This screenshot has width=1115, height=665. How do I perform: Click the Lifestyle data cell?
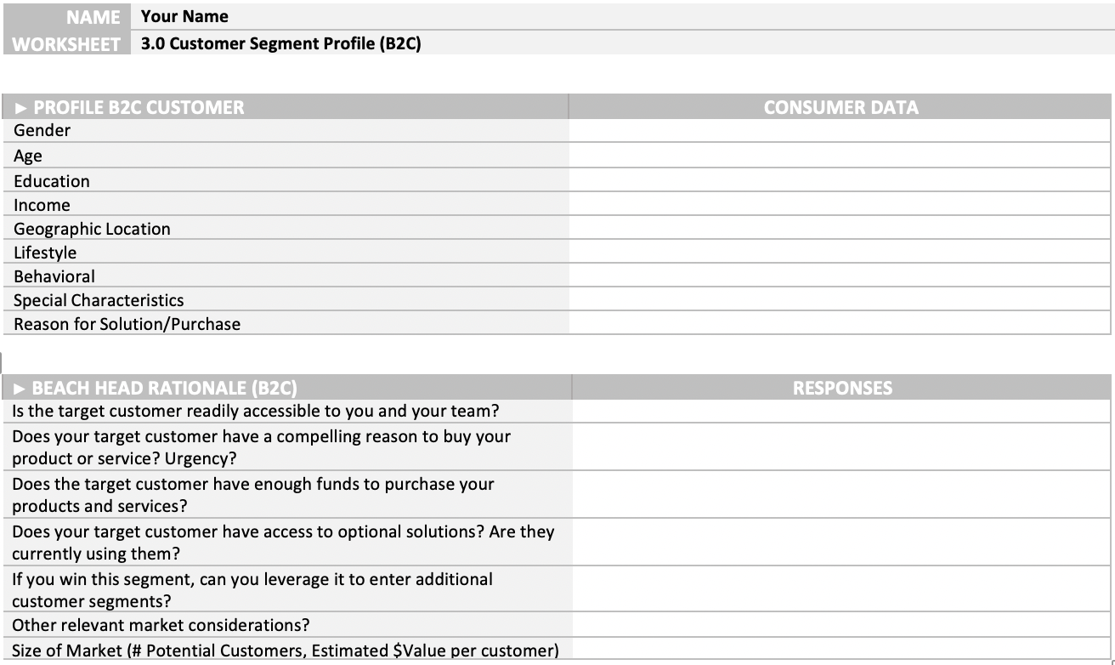tap(840, 252)
